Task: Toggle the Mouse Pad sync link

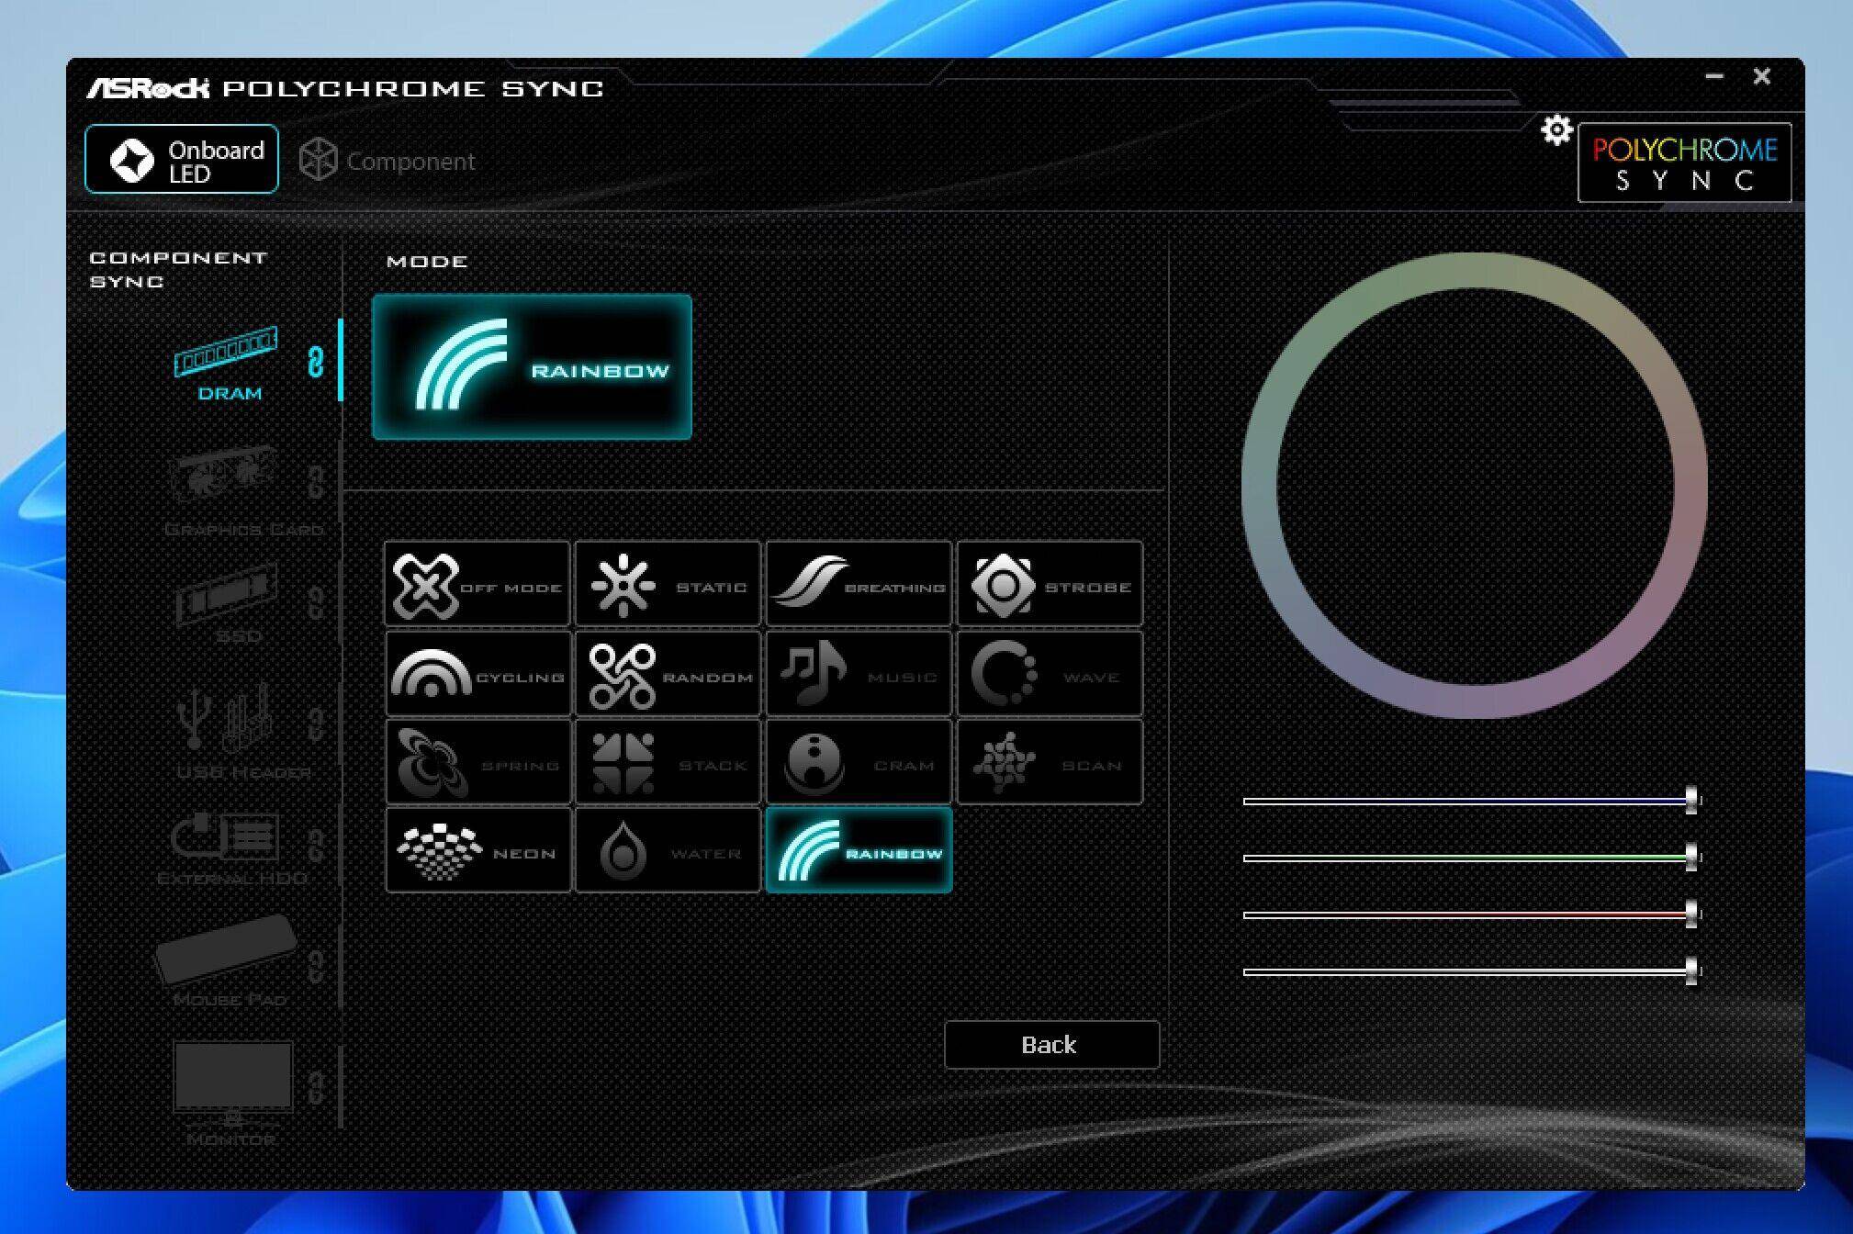Action: coord(316,966)
